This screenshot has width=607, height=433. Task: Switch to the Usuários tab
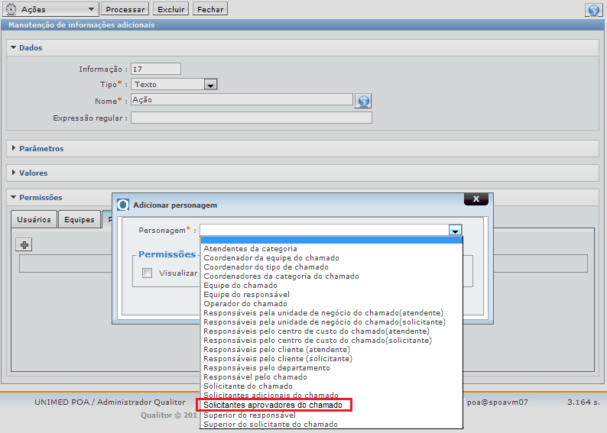pos(34,219)
